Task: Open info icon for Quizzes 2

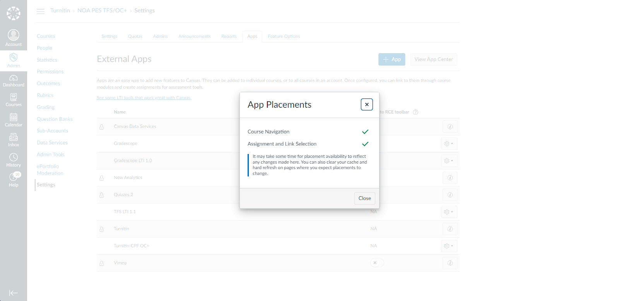Action: (450, 195)
